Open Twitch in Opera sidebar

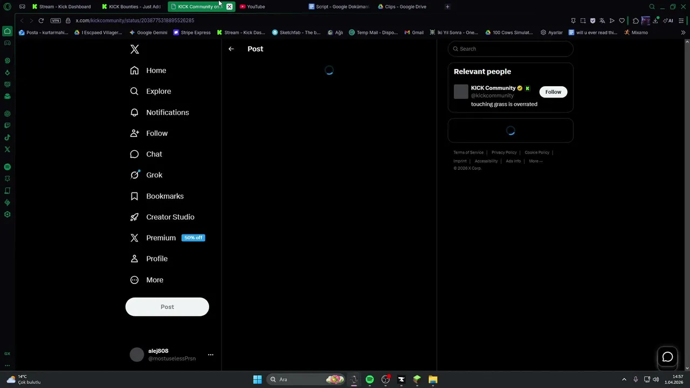7,126
